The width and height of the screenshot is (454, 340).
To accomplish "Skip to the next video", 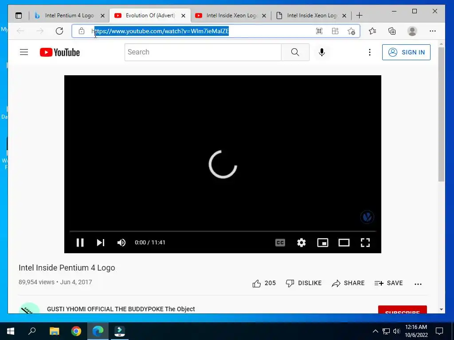I will pos(101,242).
